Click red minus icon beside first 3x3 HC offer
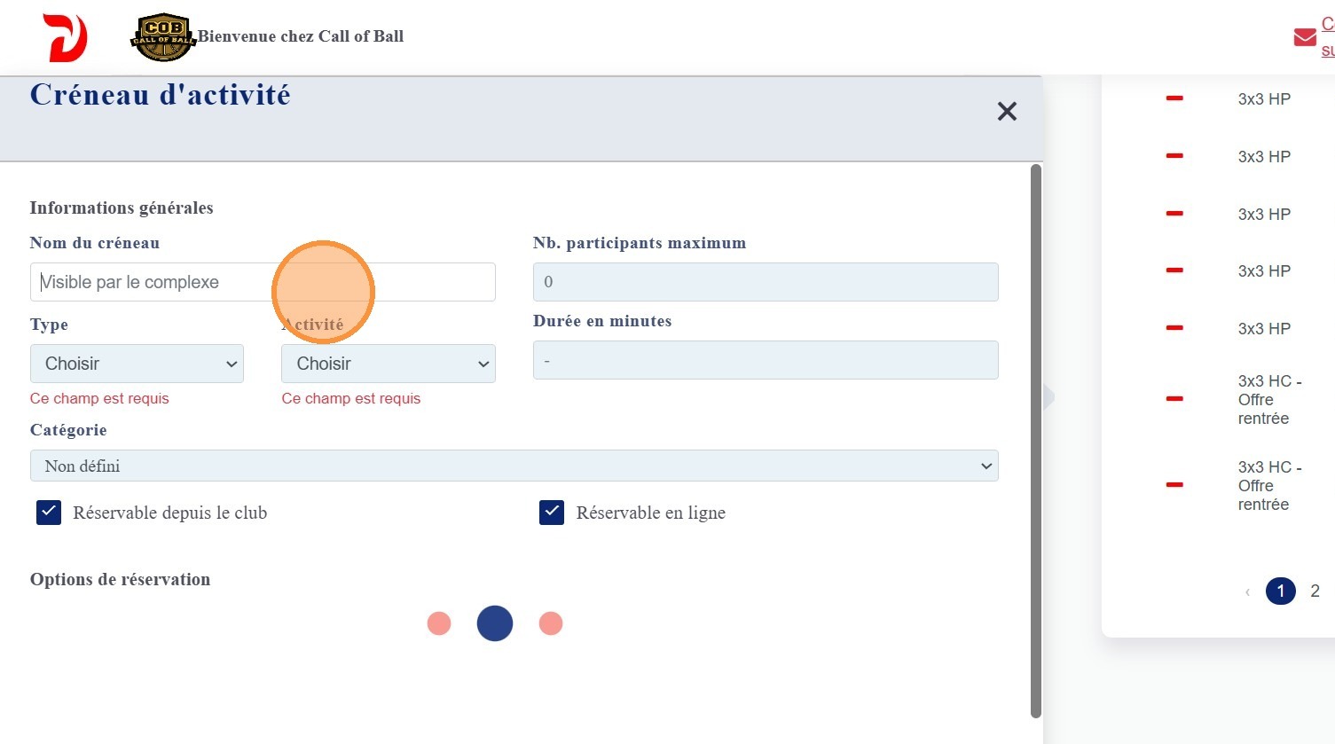The image size is (1335, 744). [1174, 399]
